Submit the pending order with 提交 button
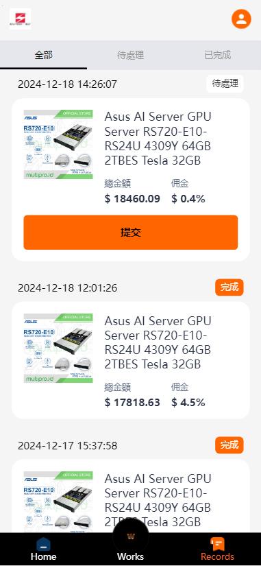The width and height of the screenshot is (261, 566). (x=130, y=233)
